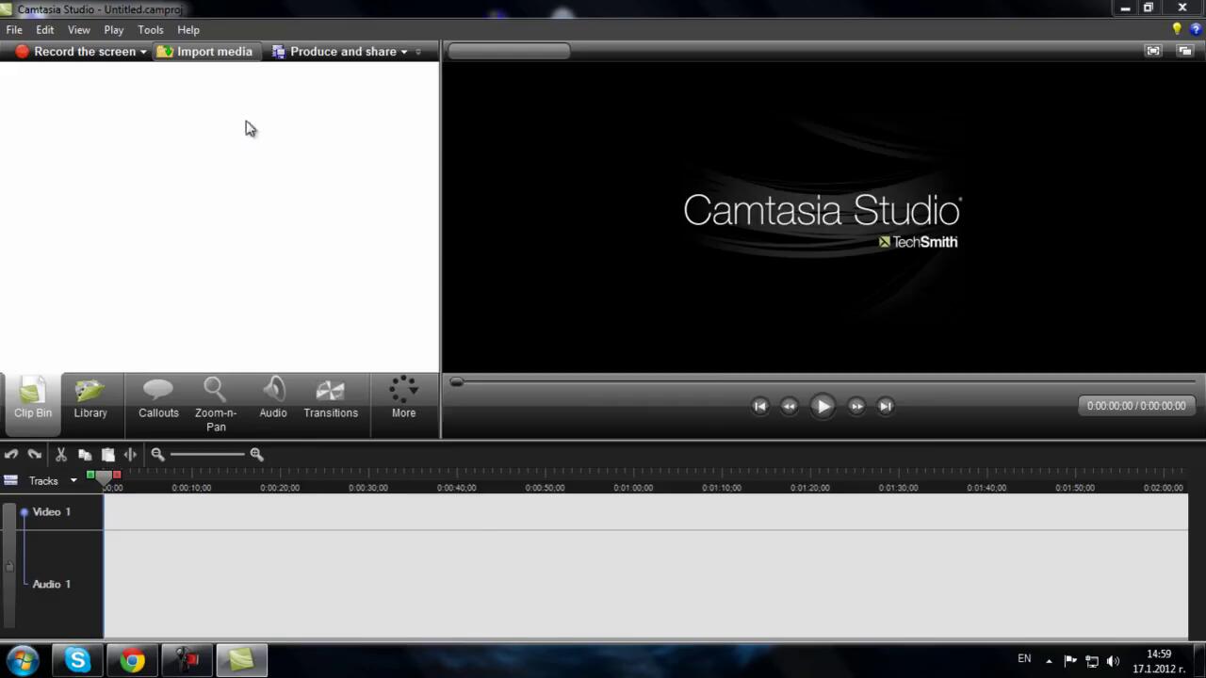Toggle the lock on Video 1 track
Screen dimensions: 1206x678
click(9, 565)
